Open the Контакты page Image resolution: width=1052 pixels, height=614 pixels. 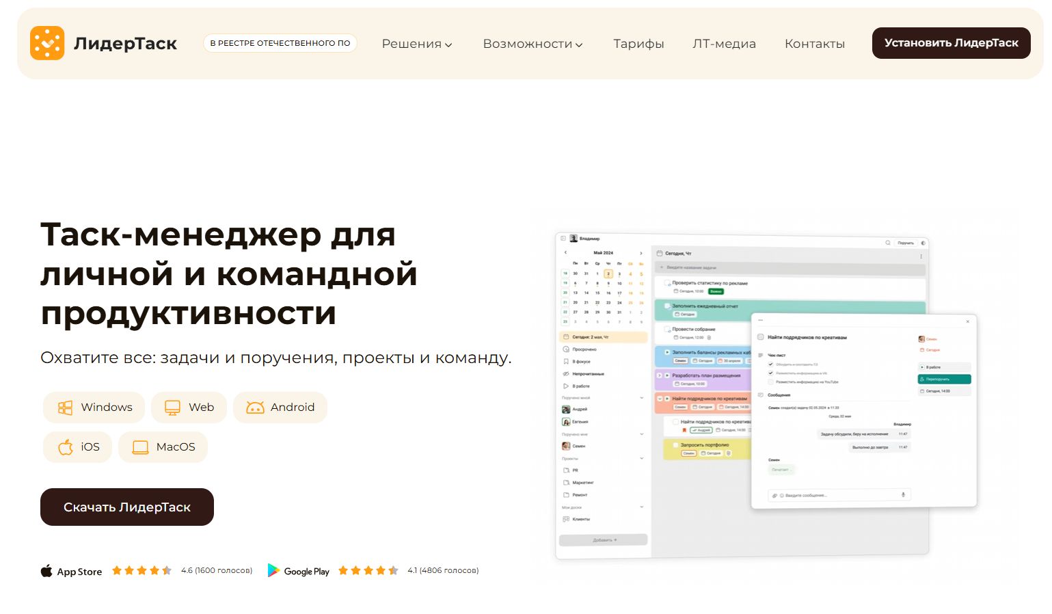(x=815, y=44)
